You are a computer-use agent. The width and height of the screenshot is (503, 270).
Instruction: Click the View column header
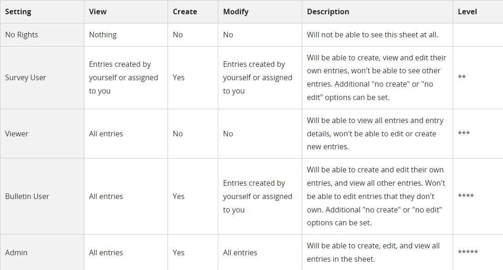126,12
